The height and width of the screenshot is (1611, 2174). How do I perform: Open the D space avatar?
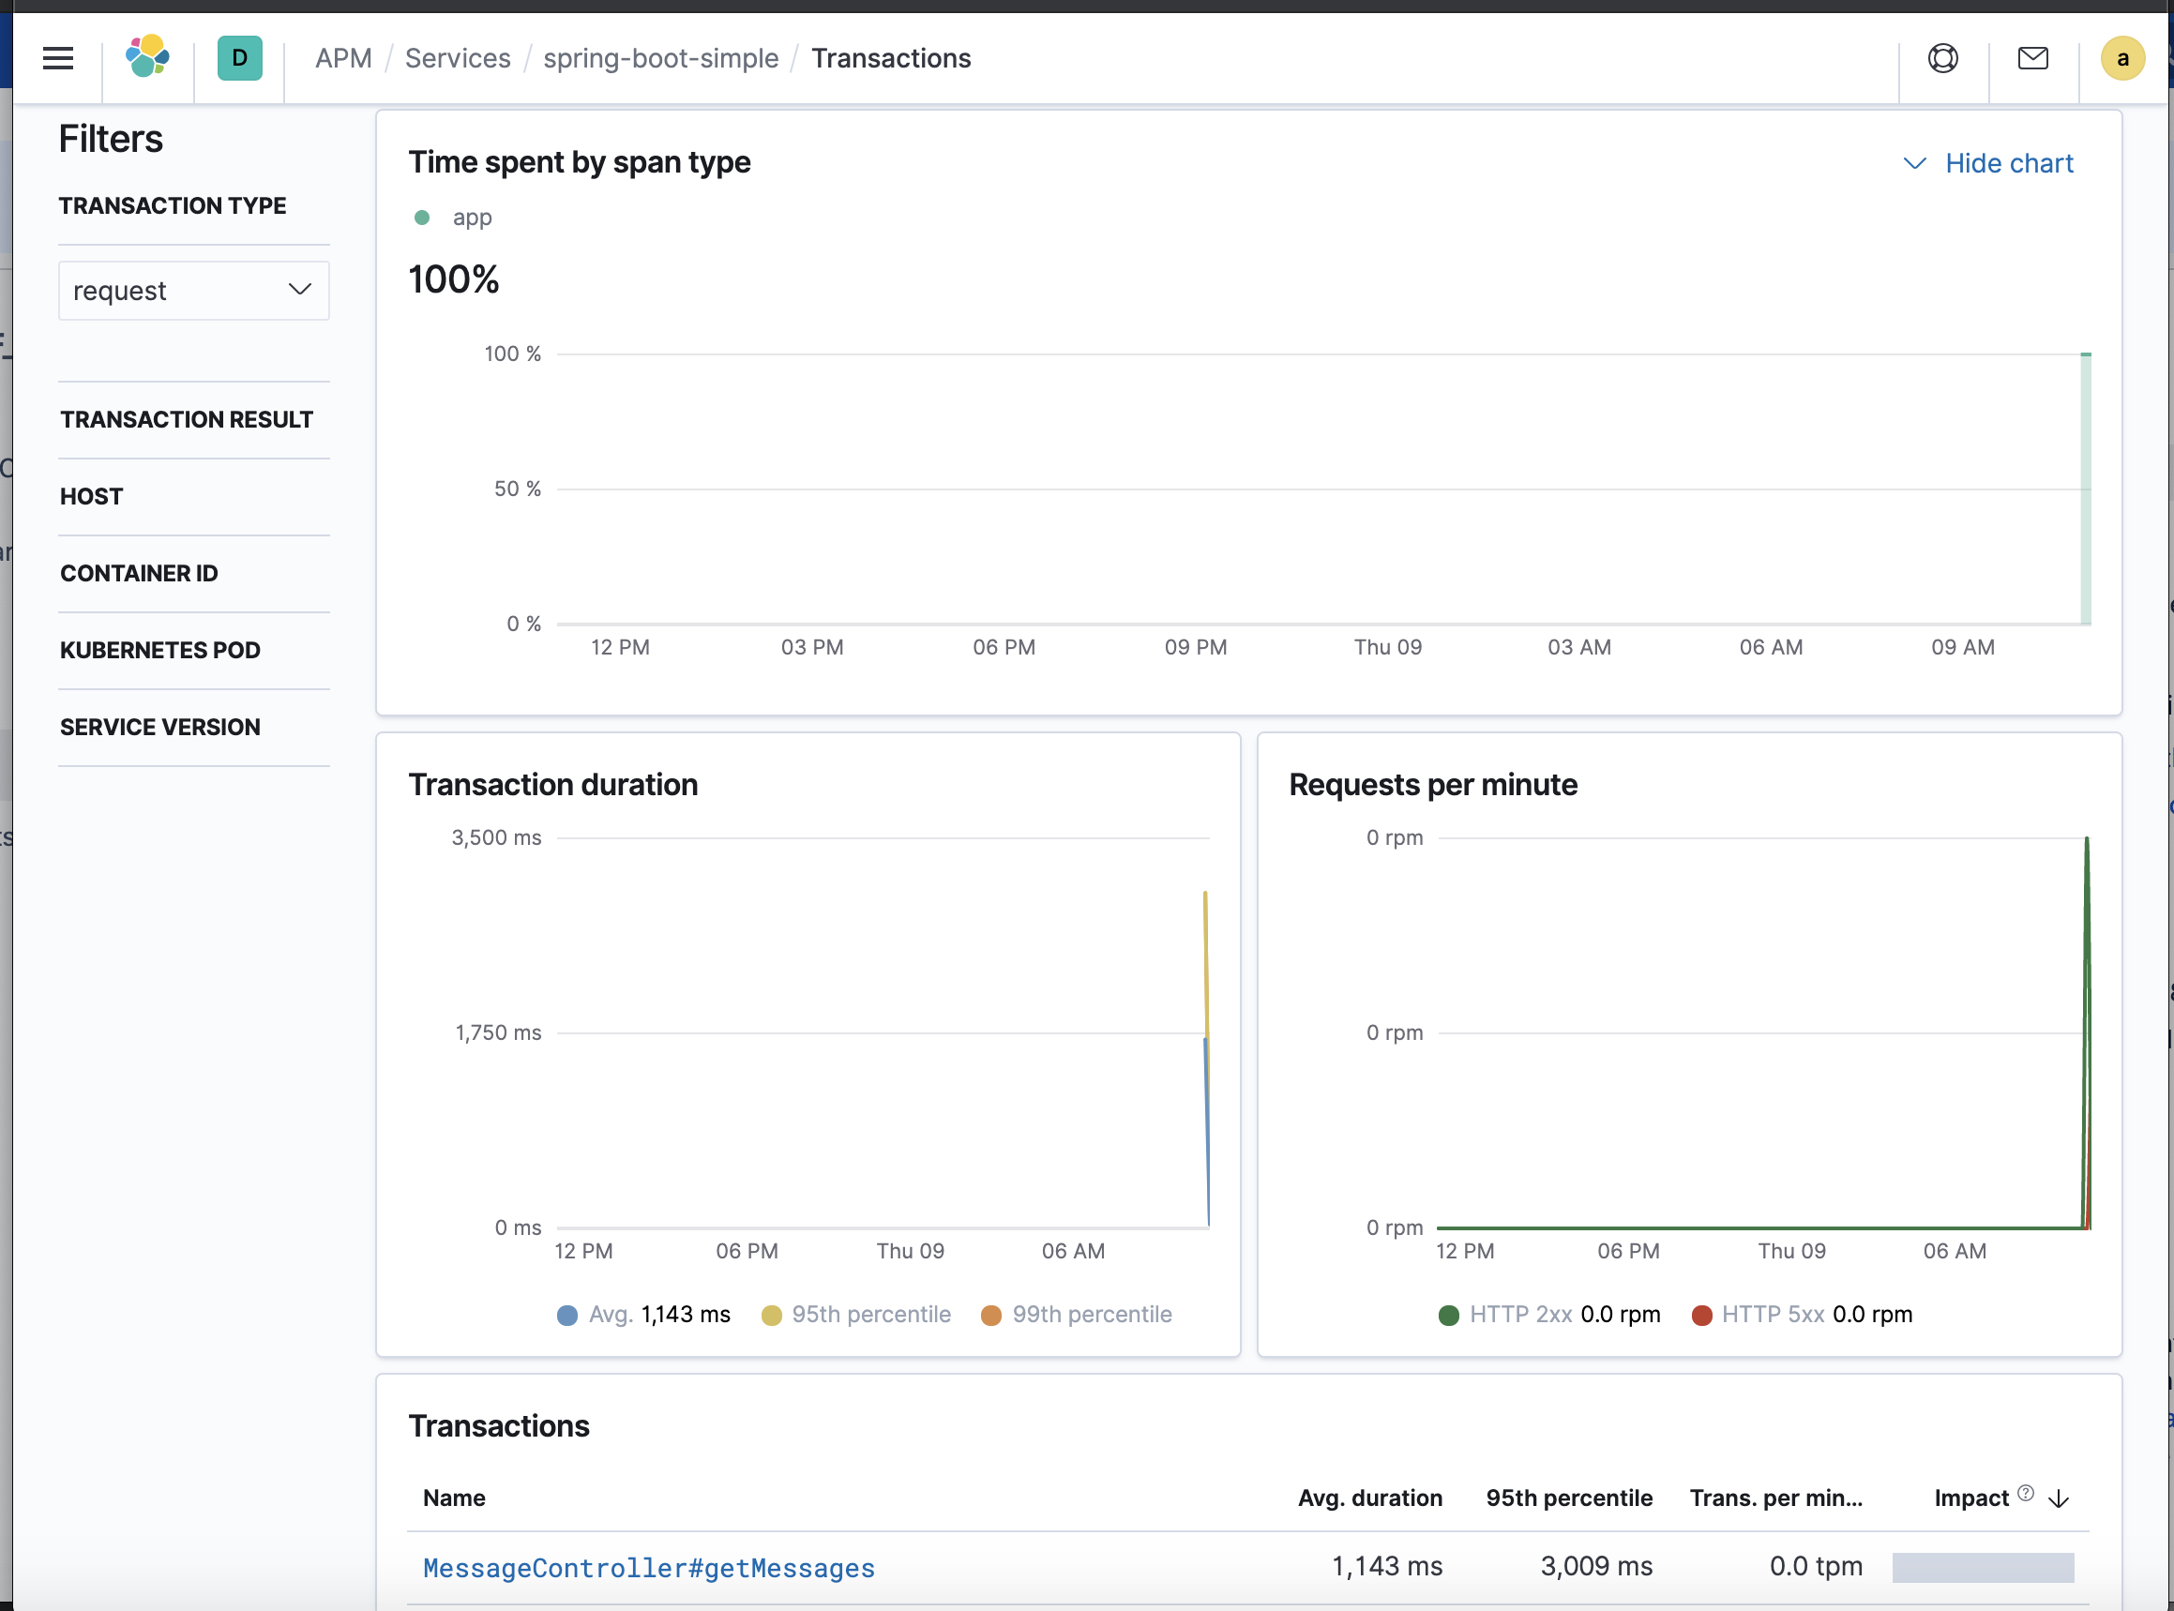tap(240, 58)
